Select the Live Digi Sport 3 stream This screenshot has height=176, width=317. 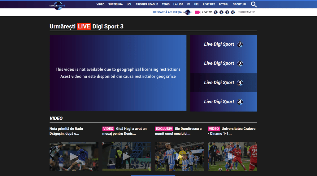[x=224, y=83]
